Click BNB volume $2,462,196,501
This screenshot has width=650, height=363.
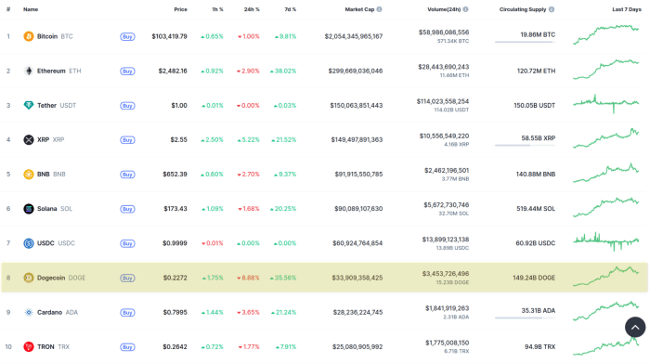447,170
